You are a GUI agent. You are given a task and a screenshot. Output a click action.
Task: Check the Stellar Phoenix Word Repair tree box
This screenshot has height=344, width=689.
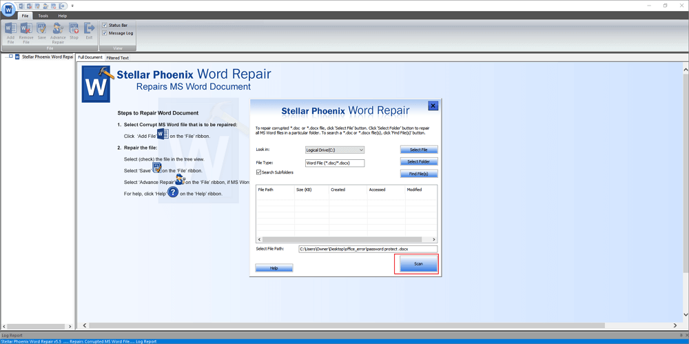tap(11, 57)
